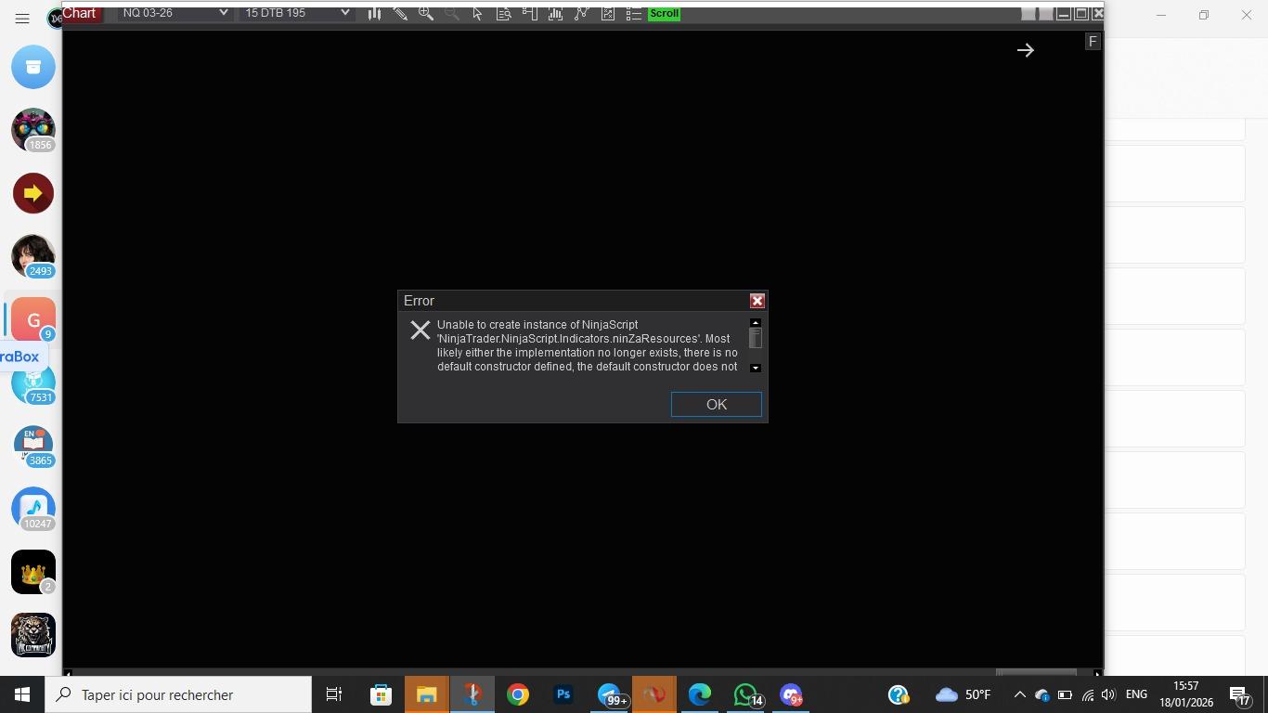Select the drawing tools pencil icon
This screenshot has width=1268, height=713.
click(400, 14)
